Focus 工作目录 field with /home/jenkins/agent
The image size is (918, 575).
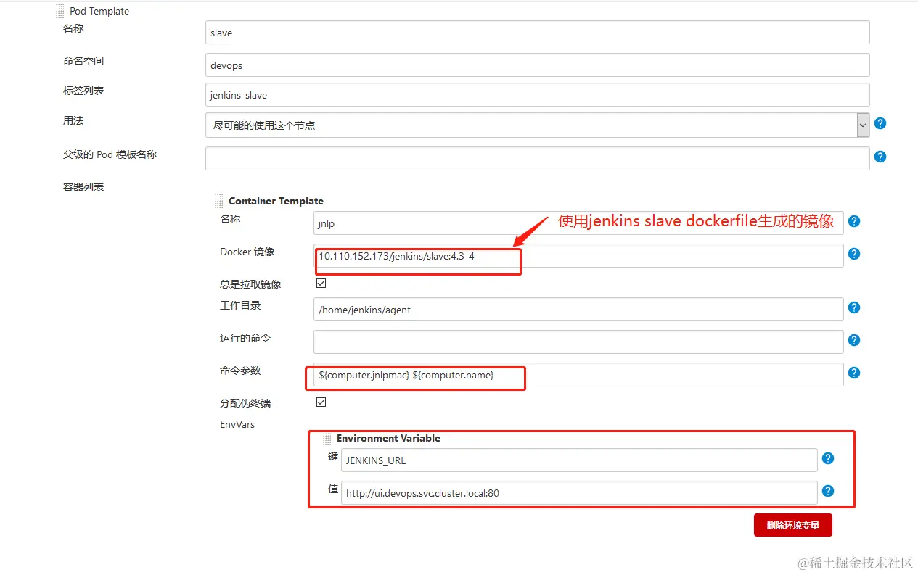pyautogui.click(x=578, y=309)
